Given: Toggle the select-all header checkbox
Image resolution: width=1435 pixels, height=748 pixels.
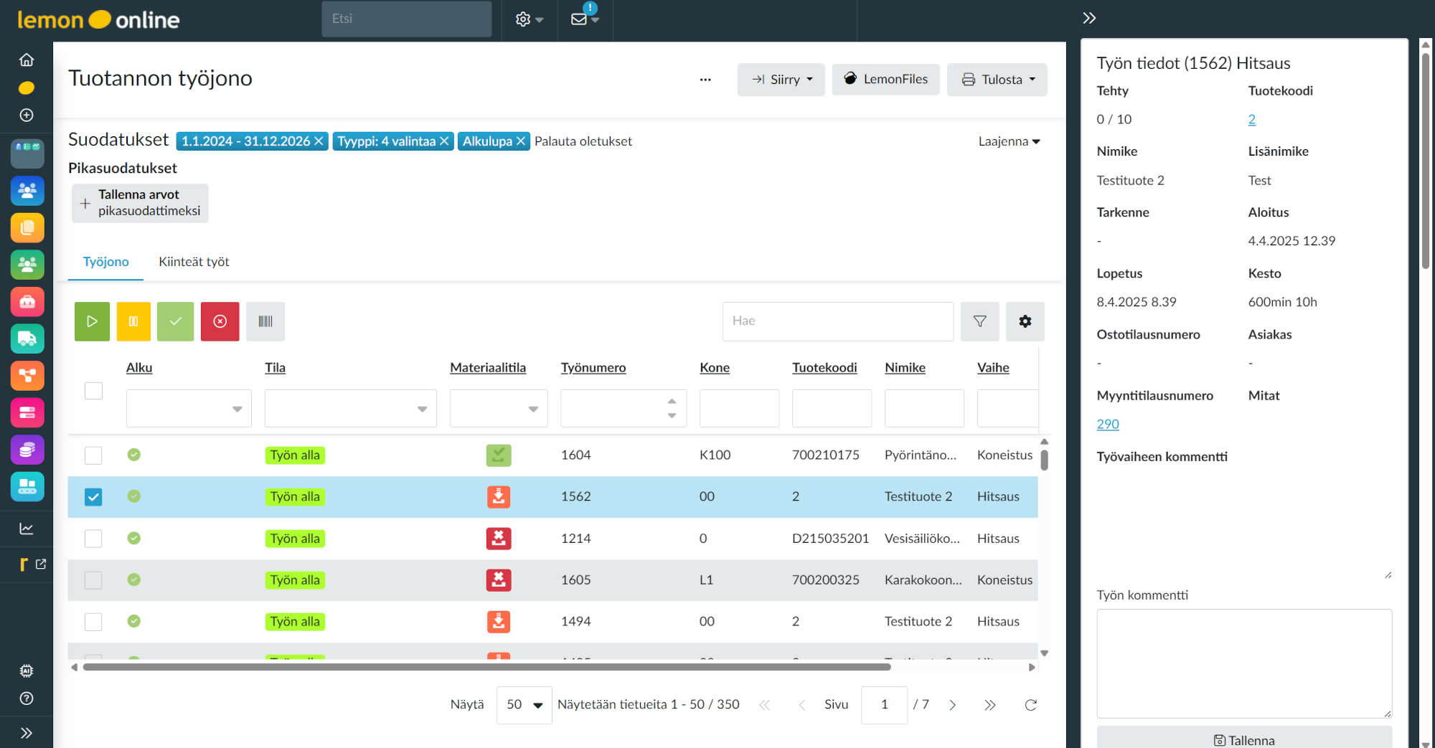Looking at the screenshot, I should click(93, 391).
